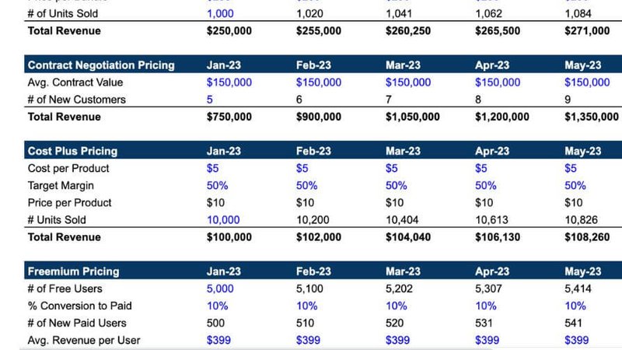Select the 10,000 units sold cell
Screen dimensions: 622x350
(223, 219)
